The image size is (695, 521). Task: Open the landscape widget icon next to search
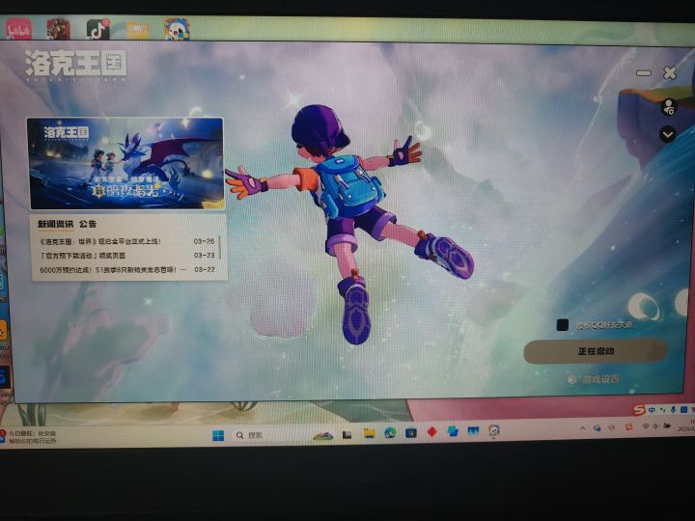tap(323, 435)
